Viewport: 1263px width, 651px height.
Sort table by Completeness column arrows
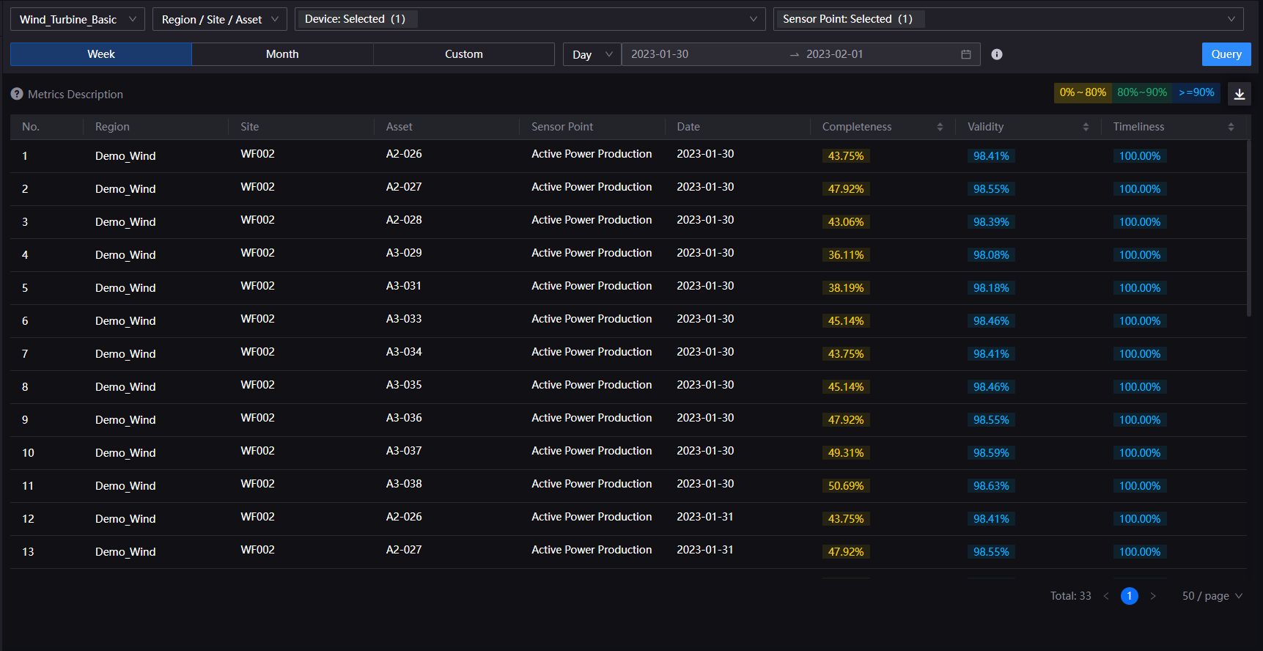(940, 127)
